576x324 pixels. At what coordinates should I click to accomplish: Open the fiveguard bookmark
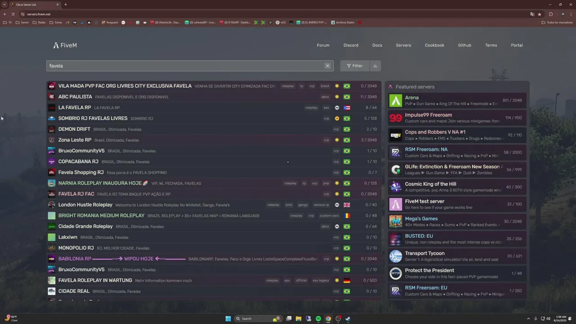(109, 22)
